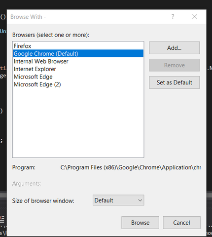Open the browser window size dropdown

pos(118,200)
